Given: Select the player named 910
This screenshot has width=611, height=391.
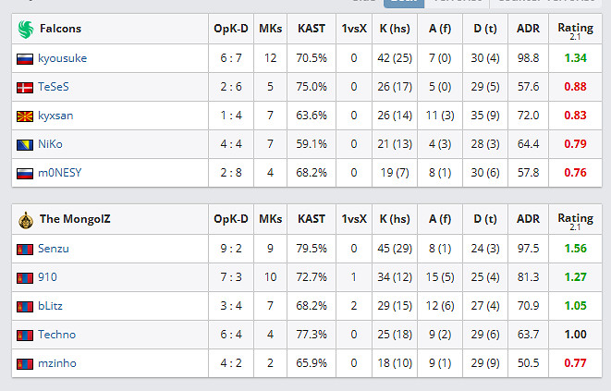Looking at the screenshot, I should pyautogui.click(x=47, y=277).
